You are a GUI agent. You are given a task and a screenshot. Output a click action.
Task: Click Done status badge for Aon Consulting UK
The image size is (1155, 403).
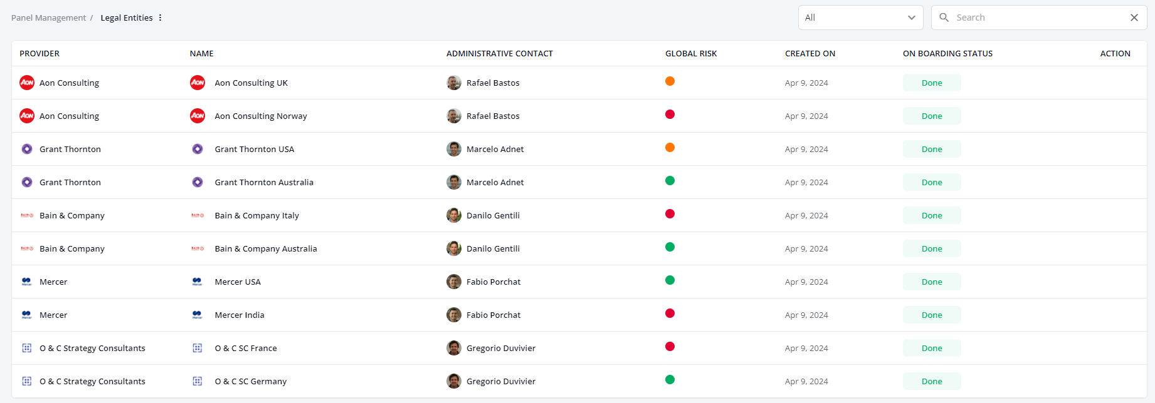coord(932,83)
